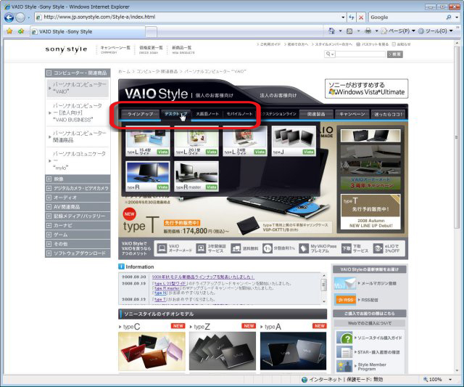464x387 pixels.
Task: Select the 大画面ノート tab
Action: click(207, 114)
